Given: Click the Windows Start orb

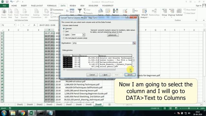Looking at the screenshot, I should pyautogui.click(x=4, y=113).
